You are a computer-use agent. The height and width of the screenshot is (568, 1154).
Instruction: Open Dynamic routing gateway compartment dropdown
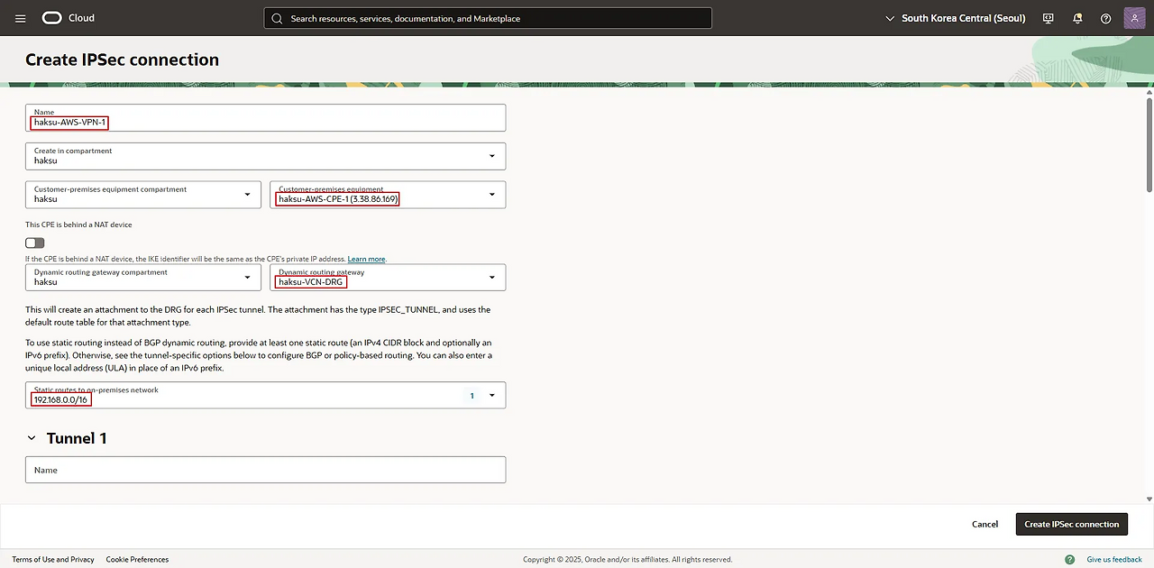pos(247,278)
